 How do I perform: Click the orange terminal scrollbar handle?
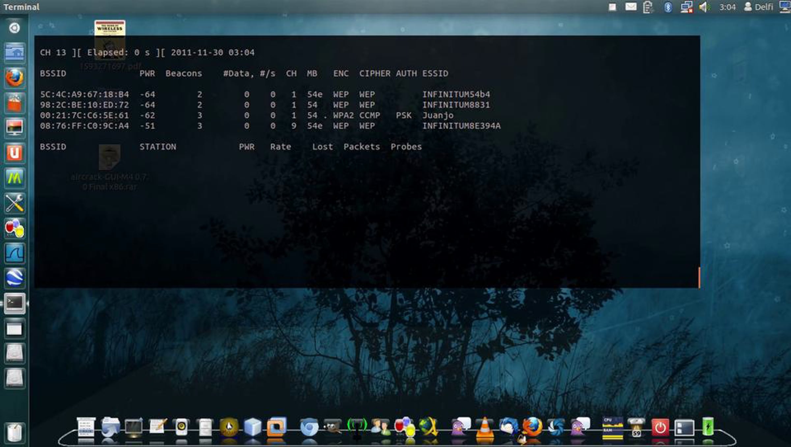699,277
